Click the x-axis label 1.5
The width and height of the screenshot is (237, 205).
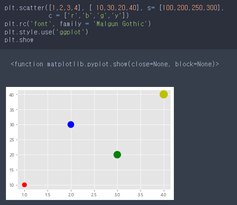tap(48, 194)
